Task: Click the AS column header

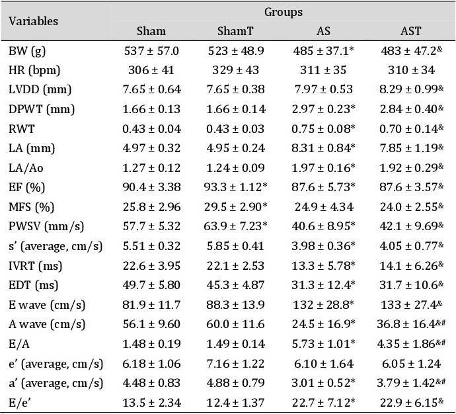Action: pyautogui.click(x=323, y=31)
